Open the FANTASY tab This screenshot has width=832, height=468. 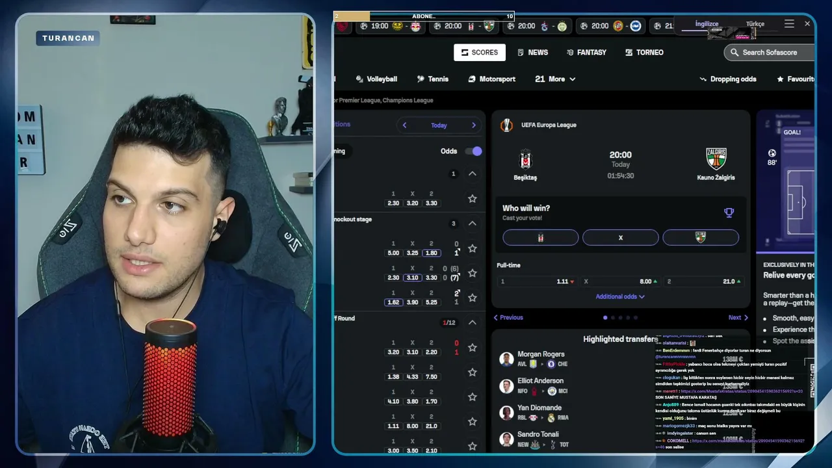pyautogui.click(x=586, y=53)
